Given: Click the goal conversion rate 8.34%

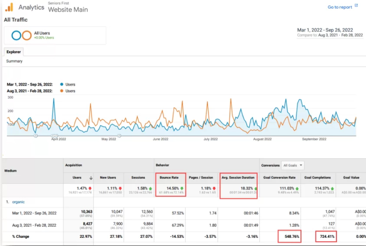Looking at the screenshot, I should [x=294, y=213].
